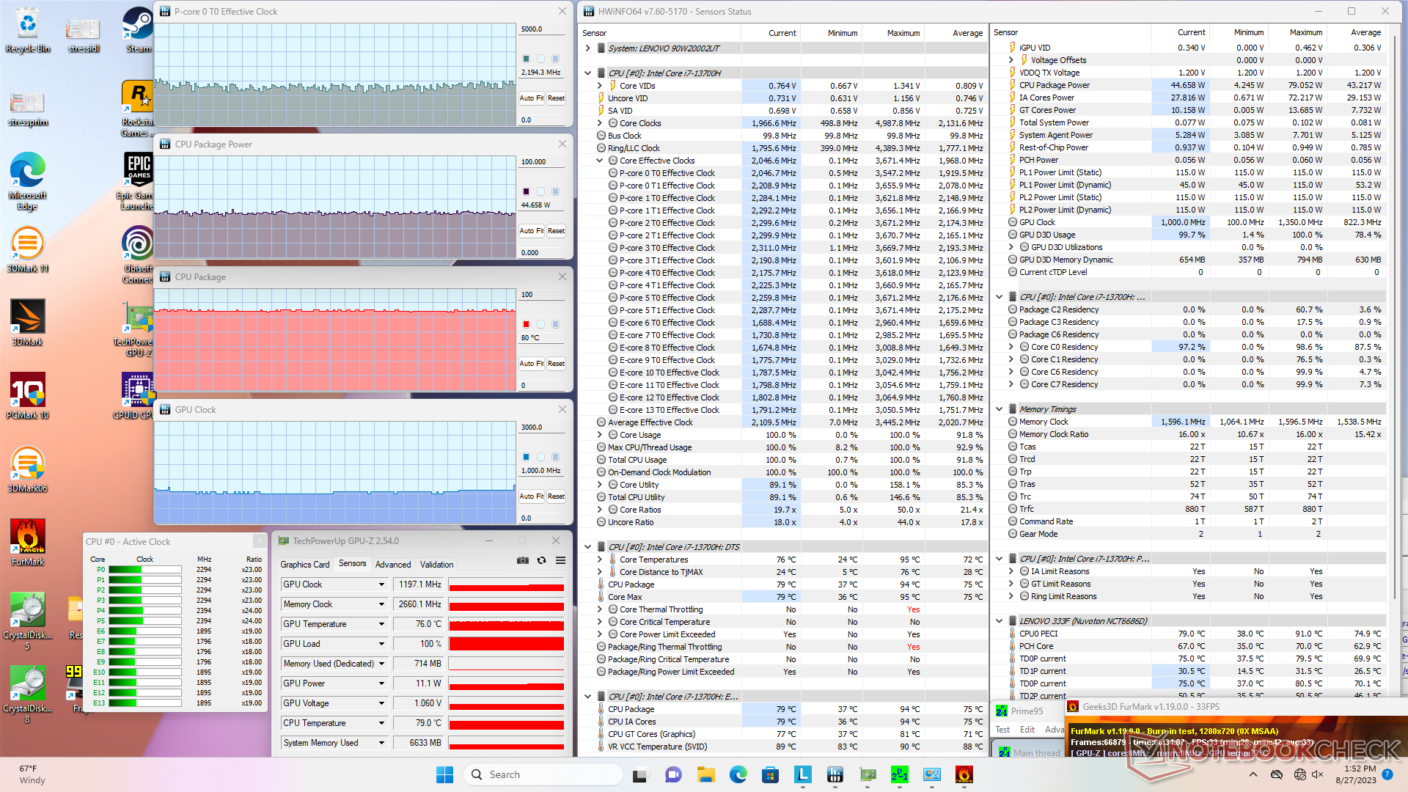The image size is (1408, 792).
Task: Click Reset in GPU Clock graph
Action: pyautogui.click(x=556, y=496)
